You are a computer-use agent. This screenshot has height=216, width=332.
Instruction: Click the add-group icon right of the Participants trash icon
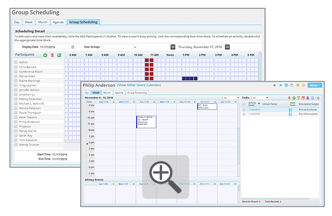pos(59,55)
